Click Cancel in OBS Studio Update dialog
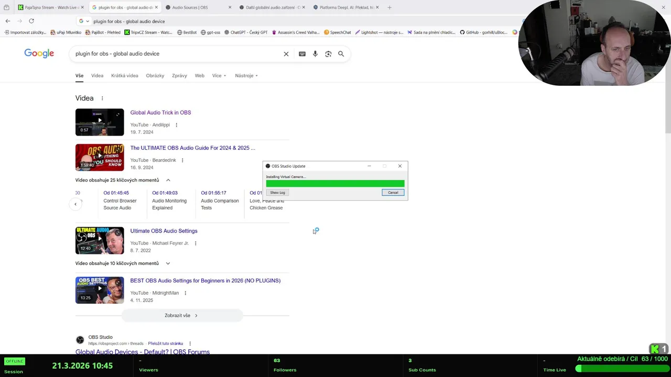Image resolution: width=671 pixels, height=377 pixels. pos(393,193)
